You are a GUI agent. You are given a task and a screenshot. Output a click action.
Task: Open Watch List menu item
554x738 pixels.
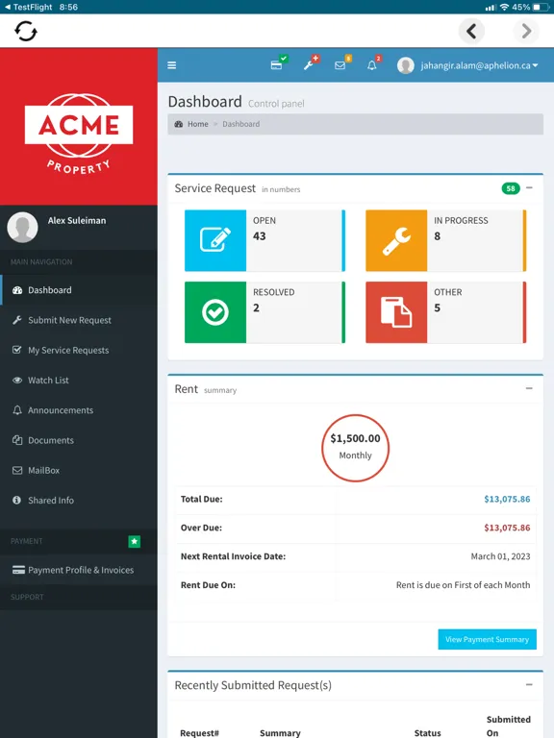click(79, 381)
